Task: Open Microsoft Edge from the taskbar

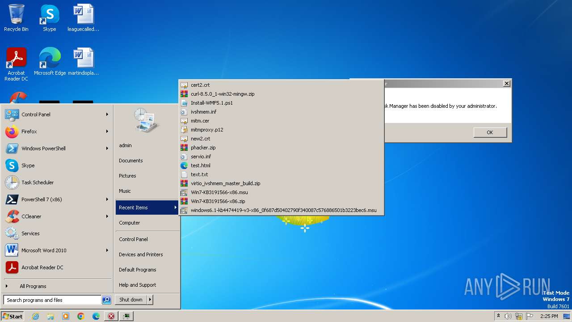Action: tap(96, 316)
